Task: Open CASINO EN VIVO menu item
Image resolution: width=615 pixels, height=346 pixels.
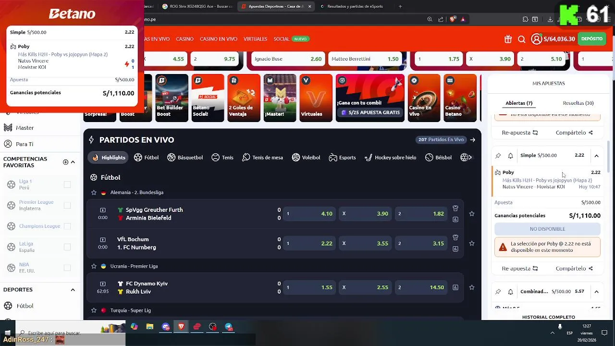Action: [x=219, y=39]
